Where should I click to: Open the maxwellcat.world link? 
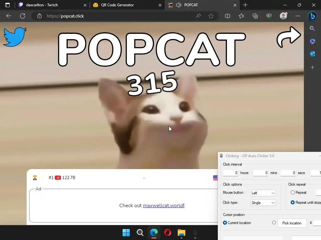(164, 206)
